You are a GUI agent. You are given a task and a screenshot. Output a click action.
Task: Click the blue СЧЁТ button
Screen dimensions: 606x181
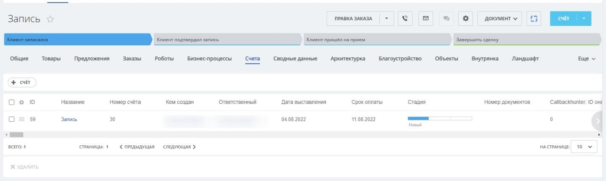(x=564, y=19)
